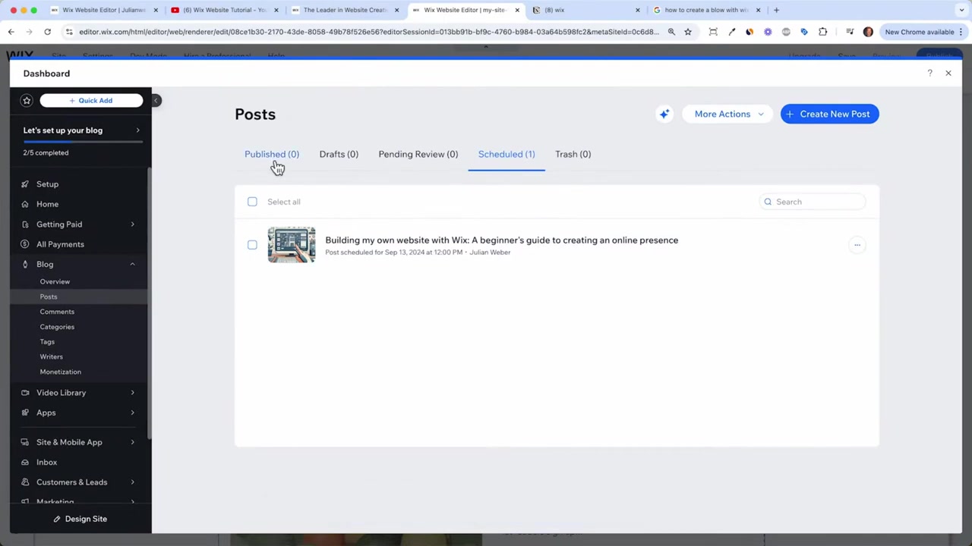Reload the browser page
Image resolution: width=972 pixels, height=546 pixels.
click(47, 32)
